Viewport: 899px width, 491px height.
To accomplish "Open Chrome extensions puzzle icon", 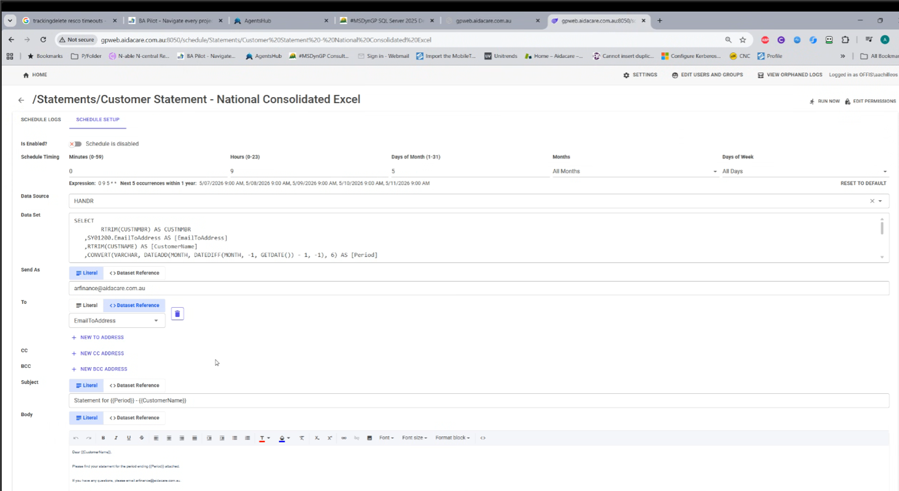I will pos(846,40).
